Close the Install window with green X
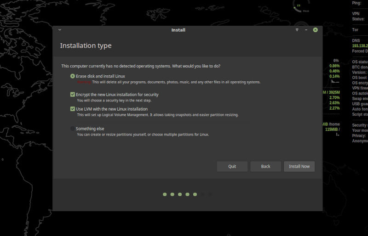Image resolution: width=368 pixels, height=236 pixels. tap(316, 30)
